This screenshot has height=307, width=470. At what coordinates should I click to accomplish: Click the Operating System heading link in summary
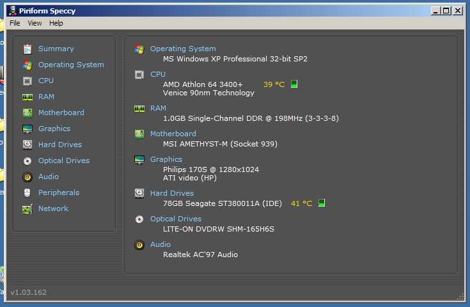183,49
